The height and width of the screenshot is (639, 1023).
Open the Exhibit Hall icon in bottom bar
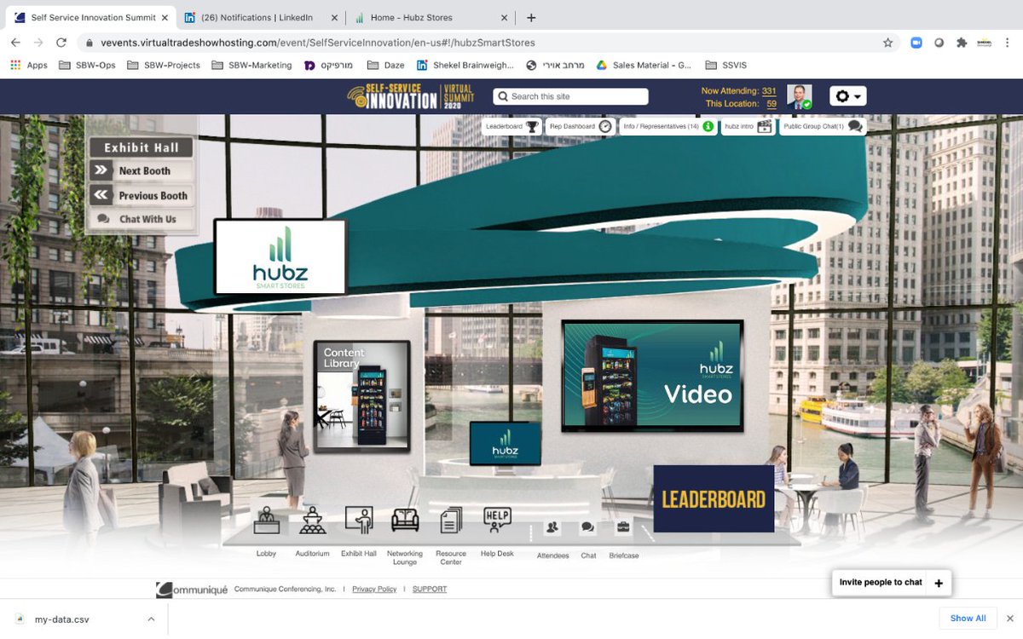pyautogui.click(x=359, y=521)
